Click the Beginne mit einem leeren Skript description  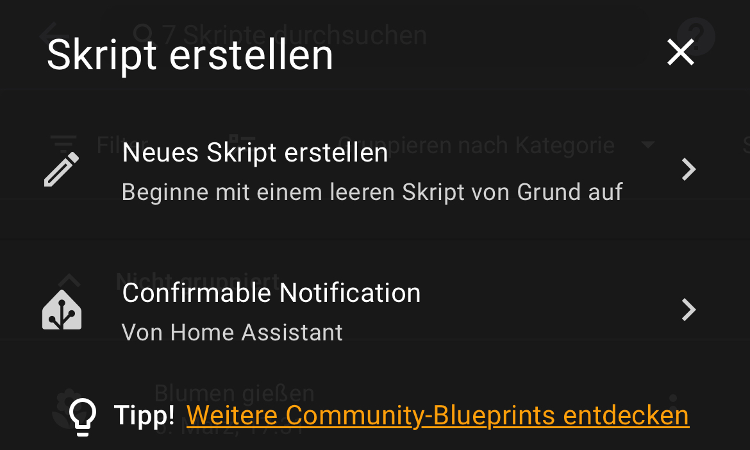click(372, 192)
